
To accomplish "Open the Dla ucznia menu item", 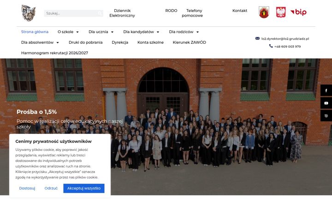I will pyautogui.click(x=98, y=32).
